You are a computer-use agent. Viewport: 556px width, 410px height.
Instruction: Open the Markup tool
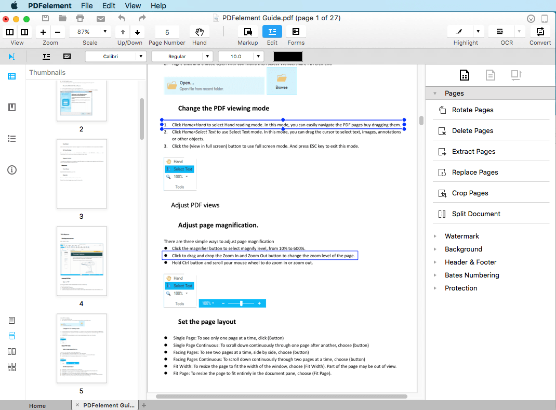point(247,32)
